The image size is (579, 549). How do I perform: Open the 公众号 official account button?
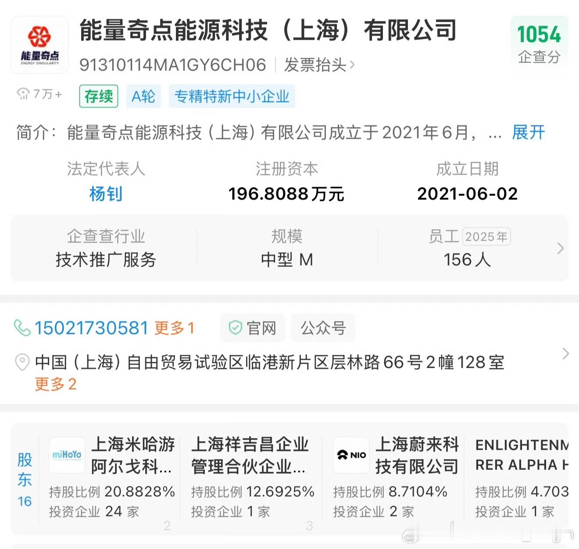(323, 328)
